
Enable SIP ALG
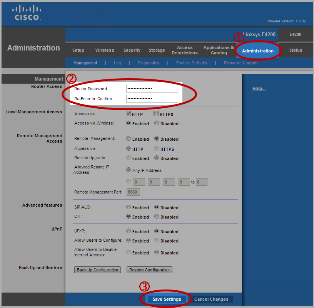129,207
